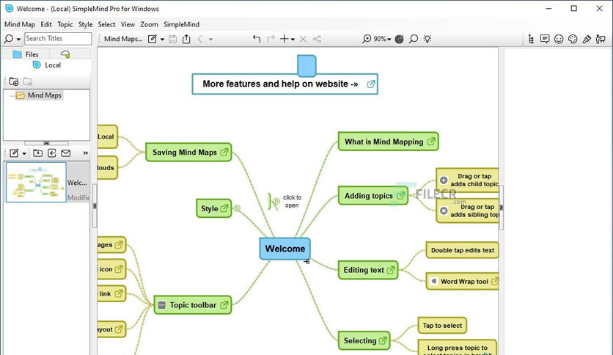The width and height of the screenshot is (613, 355).
Task: Open the 90% zoom level dropdown
Action: pyautogui.click(x=382, y=39)
